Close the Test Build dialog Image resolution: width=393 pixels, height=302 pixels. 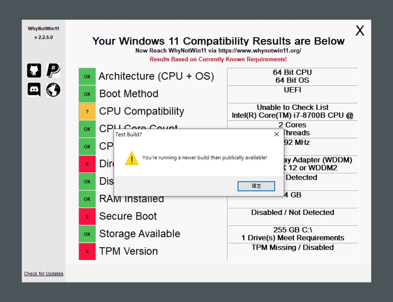tap(276, 134)
